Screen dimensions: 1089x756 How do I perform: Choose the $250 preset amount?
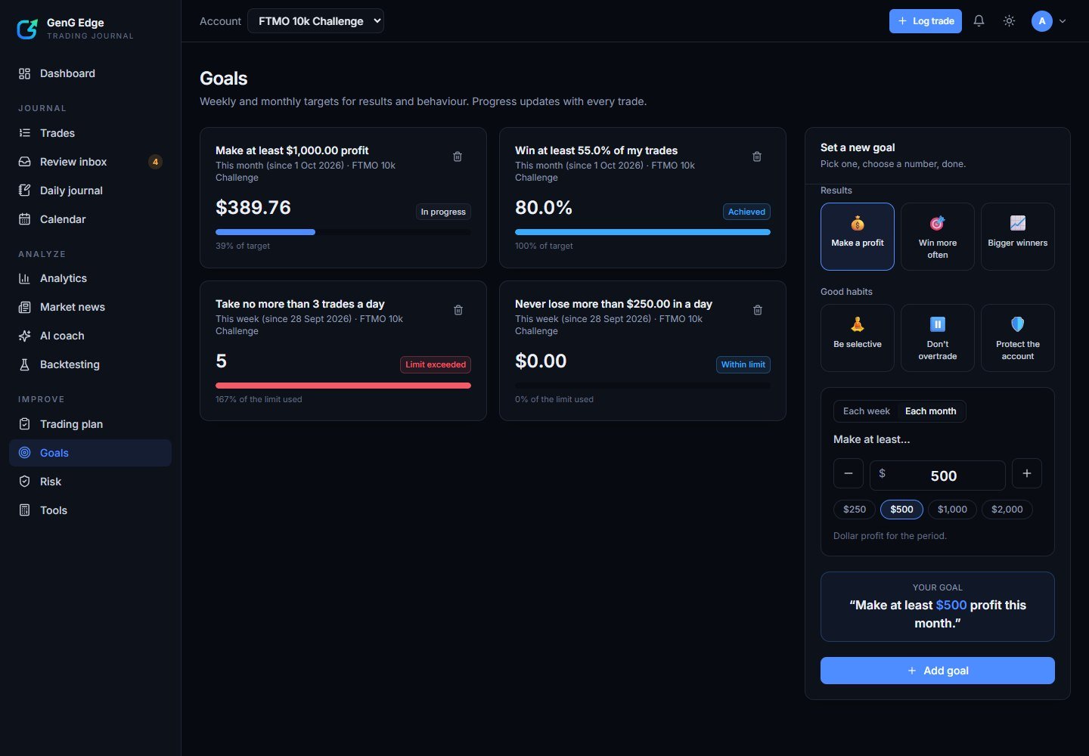pyautogui.click(x=855, y=510)
